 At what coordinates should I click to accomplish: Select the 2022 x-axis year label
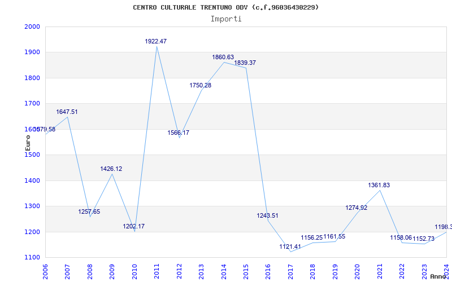[402, 272]
